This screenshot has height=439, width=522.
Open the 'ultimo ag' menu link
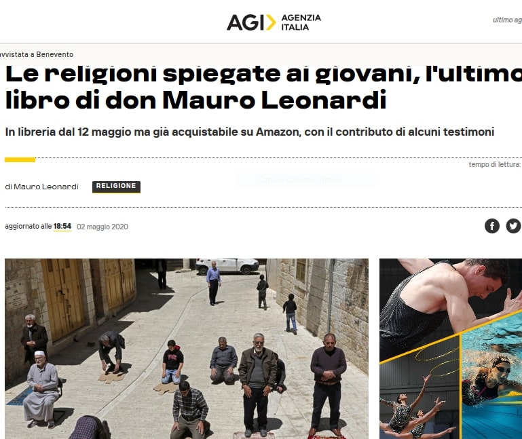[x=507, y=20]
